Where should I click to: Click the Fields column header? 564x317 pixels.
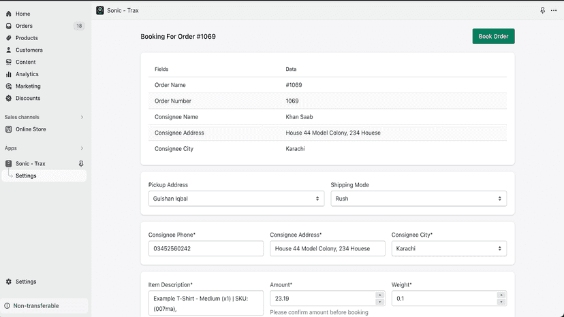pos(161,69)
